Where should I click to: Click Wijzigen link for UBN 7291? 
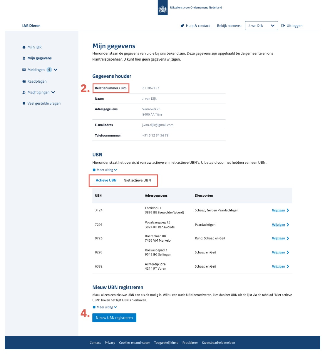coord(279,225)
